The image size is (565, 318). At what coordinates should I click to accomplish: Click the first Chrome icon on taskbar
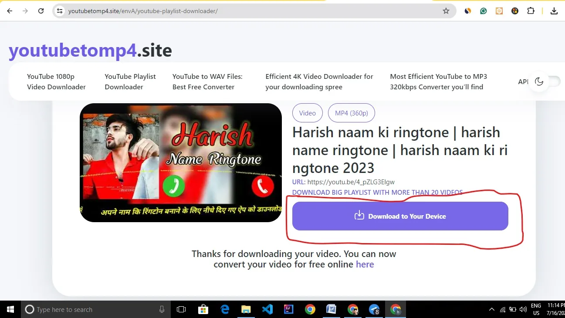tap(310, 309)
